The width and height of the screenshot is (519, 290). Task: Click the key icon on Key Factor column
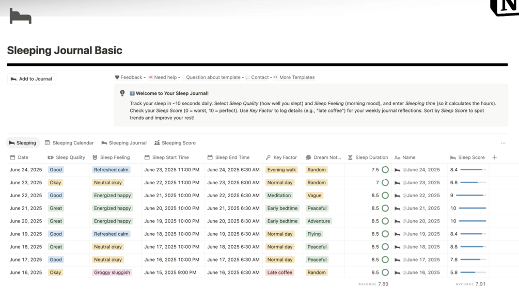[268, 157]
